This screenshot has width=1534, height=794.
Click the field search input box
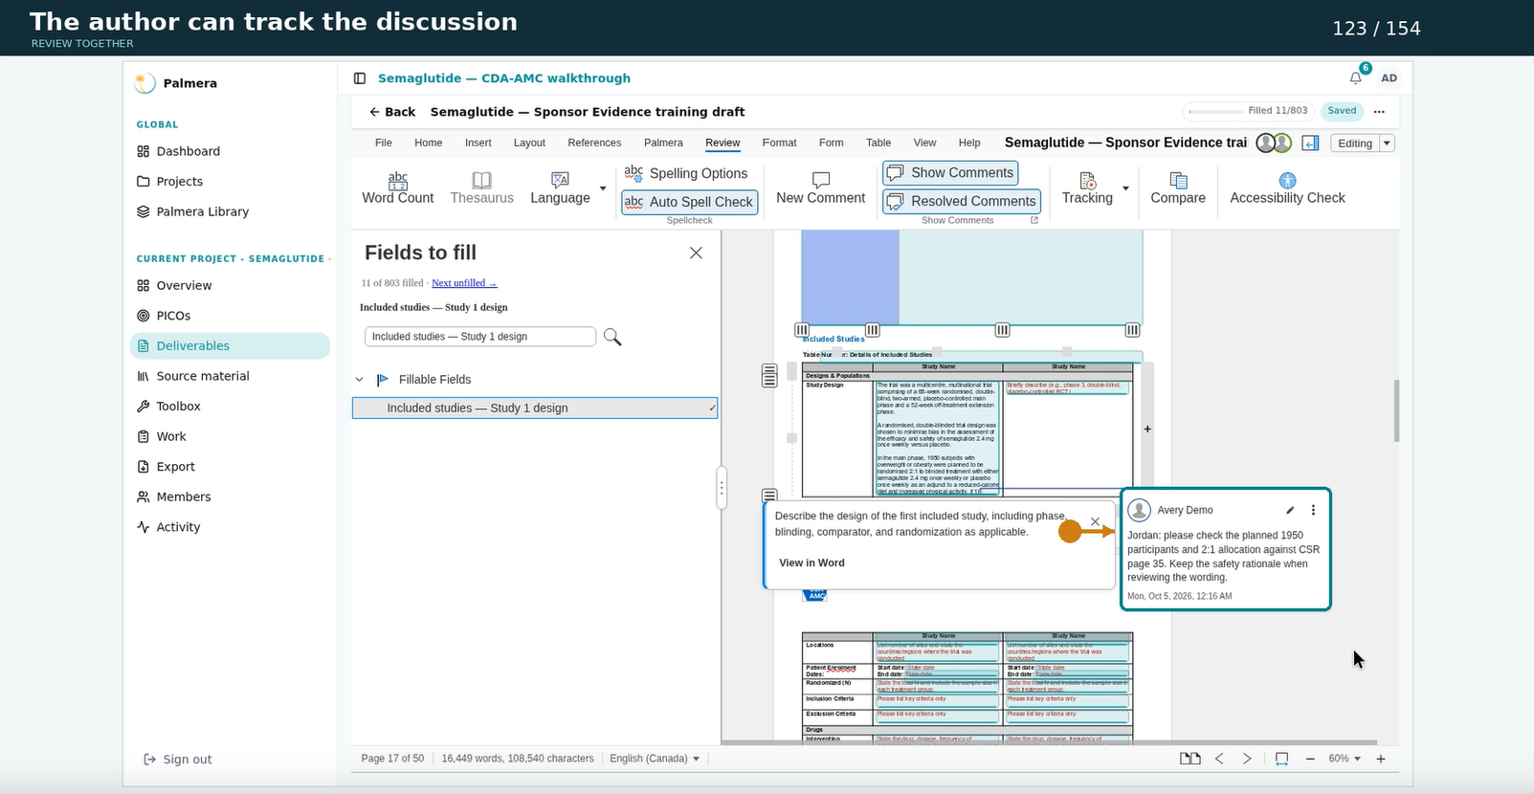(x=480, y=337)
